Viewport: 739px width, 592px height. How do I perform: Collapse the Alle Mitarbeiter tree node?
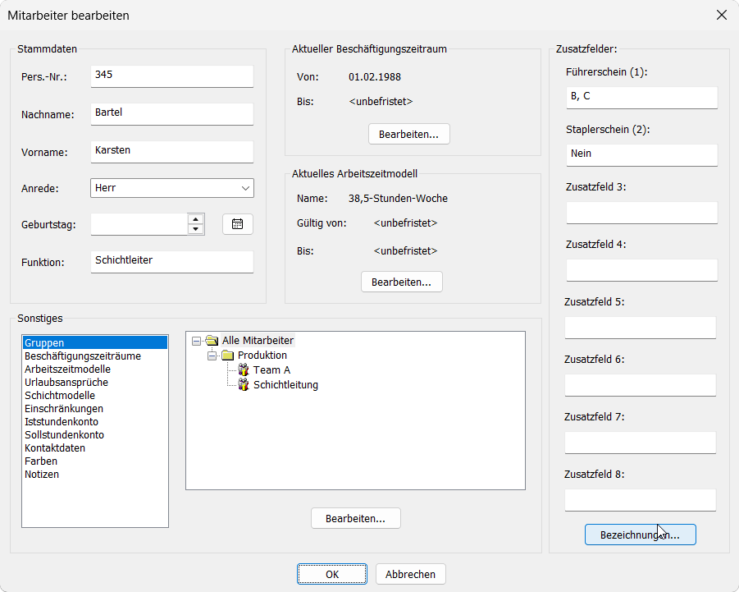point(197,341)
